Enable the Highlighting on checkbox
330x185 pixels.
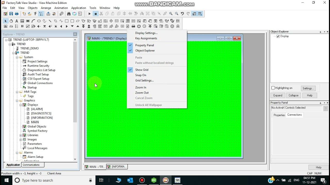pos(273,88)
